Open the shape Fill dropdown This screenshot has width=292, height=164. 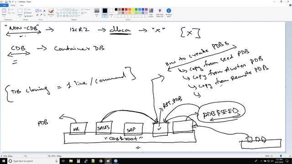(84, 13)
